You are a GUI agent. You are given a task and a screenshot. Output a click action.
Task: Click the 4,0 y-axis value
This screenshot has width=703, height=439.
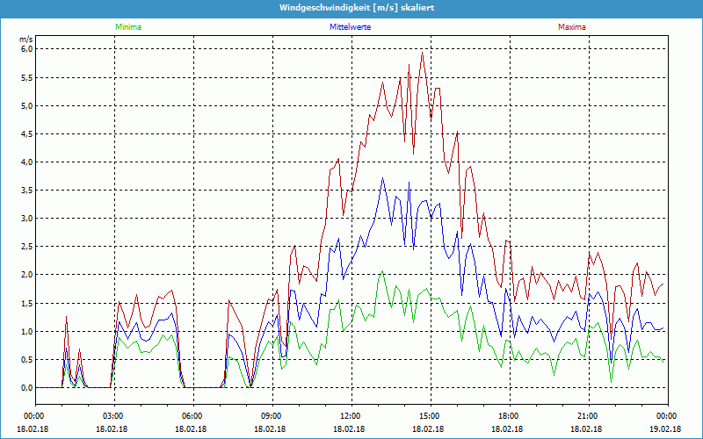27,162
